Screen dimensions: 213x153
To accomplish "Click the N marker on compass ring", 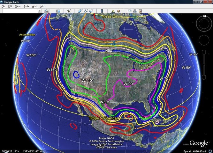I will click(205, 16).
